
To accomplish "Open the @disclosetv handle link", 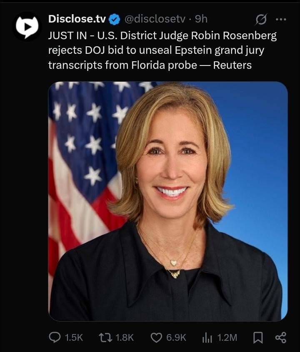I will pos(155,19).
